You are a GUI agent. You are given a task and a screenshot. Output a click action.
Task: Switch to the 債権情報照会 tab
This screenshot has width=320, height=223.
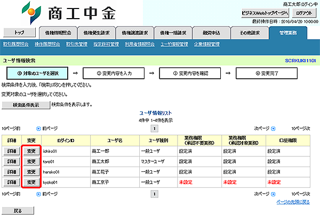coord(58,33)
